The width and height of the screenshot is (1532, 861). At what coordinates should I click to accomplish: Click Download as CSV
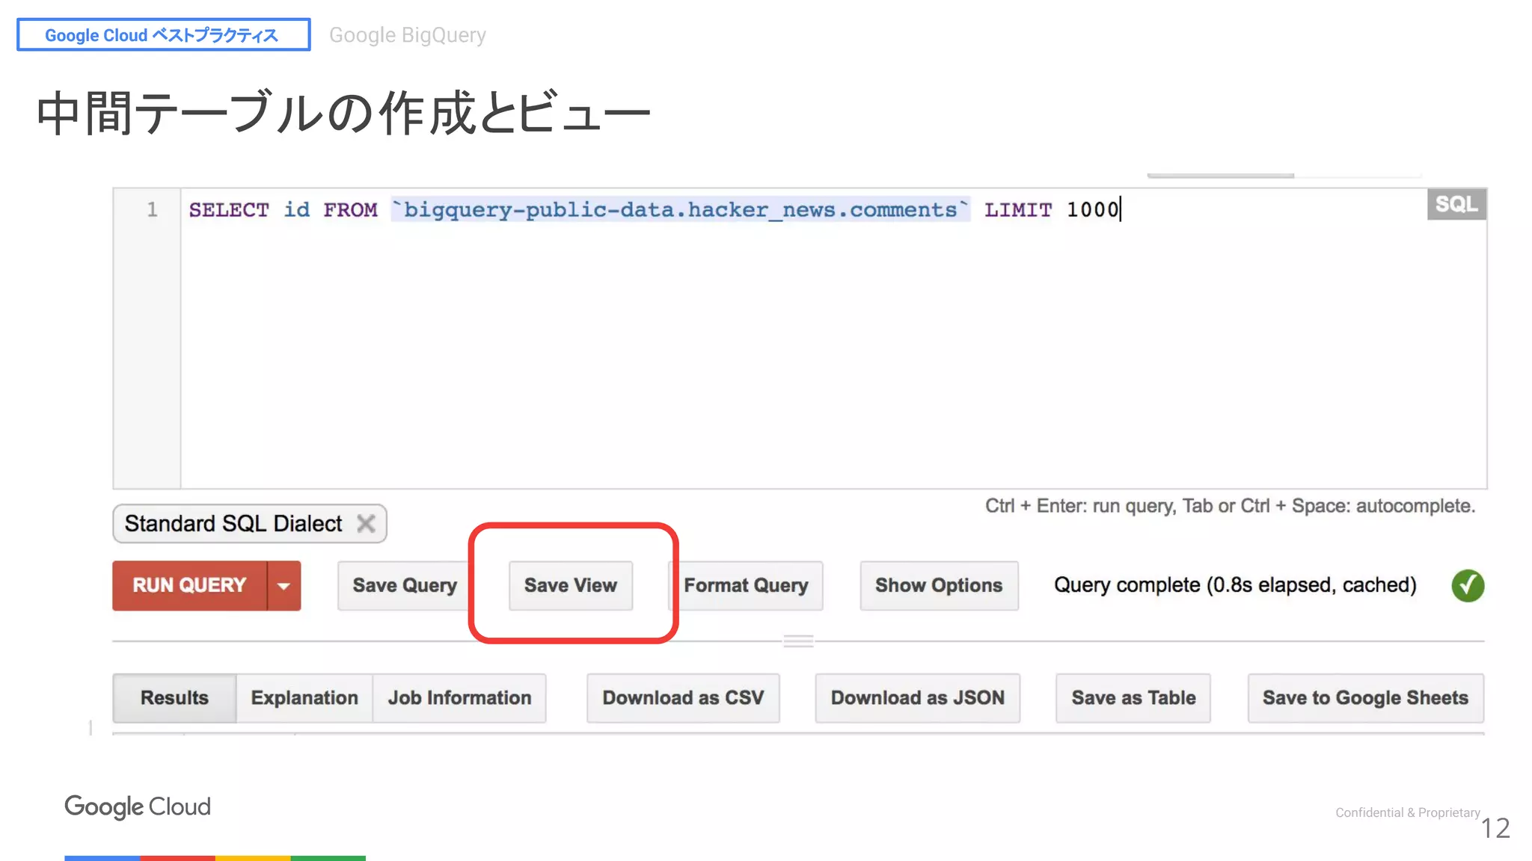click(x=683, y=697)
